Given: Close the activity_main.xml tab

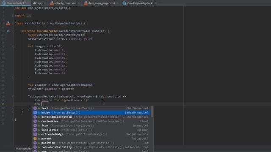Looking at the screenshot, I should [x=79, y=3].
